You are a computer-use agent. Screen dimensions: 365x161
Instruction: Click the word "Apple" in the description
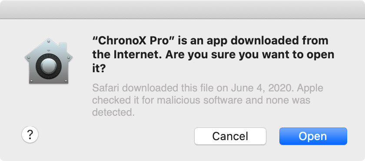310,89
